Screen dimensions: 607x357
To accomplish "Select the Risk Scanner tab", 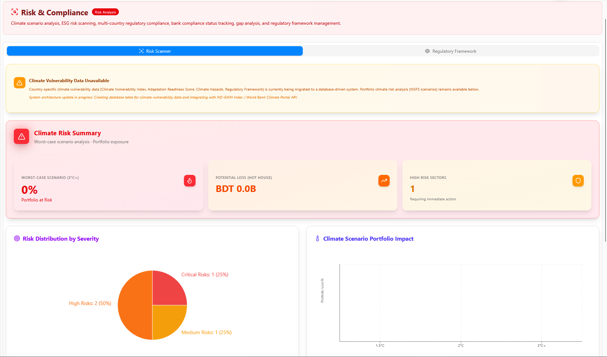I will pyautogui.click(x=155, y=51).
